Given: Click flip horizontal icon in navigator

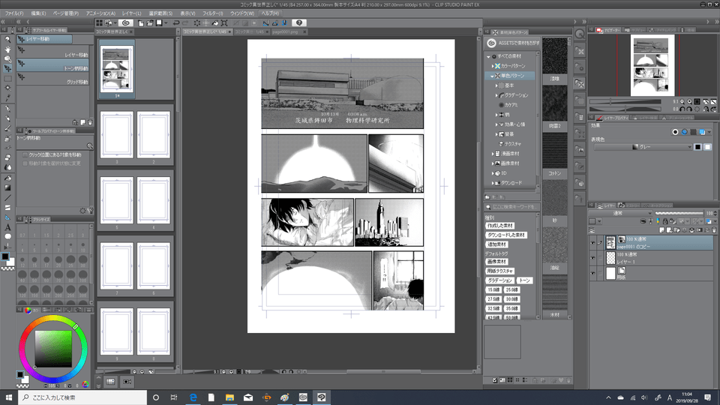Looking at the screenshot, I should click(x=706, y=101).
